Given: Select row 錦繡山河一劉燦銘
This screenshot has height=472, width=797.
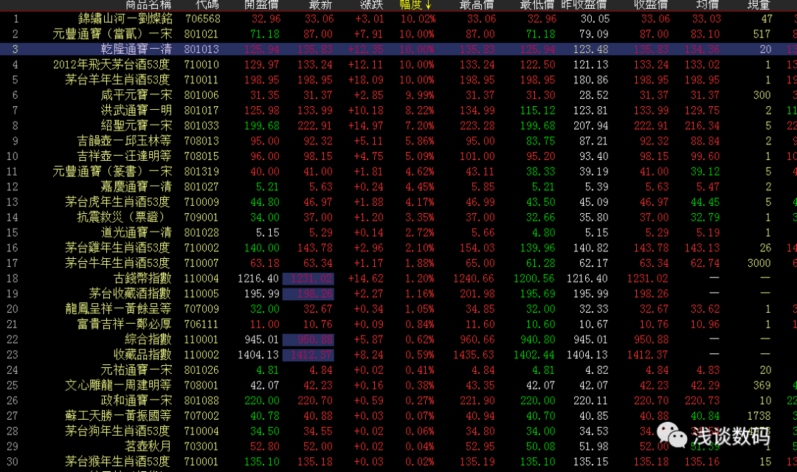Looking at the screenshot, I should tap(398, 18).
